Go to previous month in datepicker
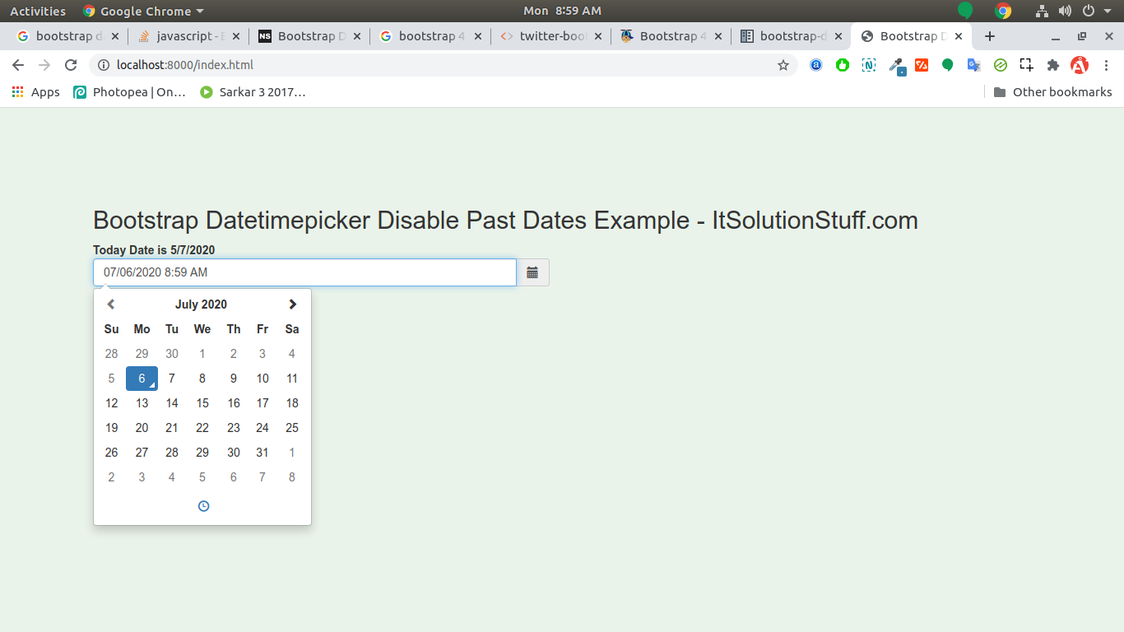This screenshot has width=1124, height=632. (x=110, y=304)
